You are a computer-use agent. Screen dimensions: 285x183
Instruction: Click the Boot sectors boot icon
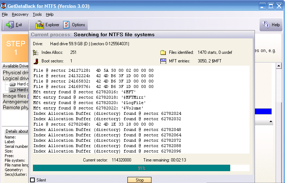[35, 61]
